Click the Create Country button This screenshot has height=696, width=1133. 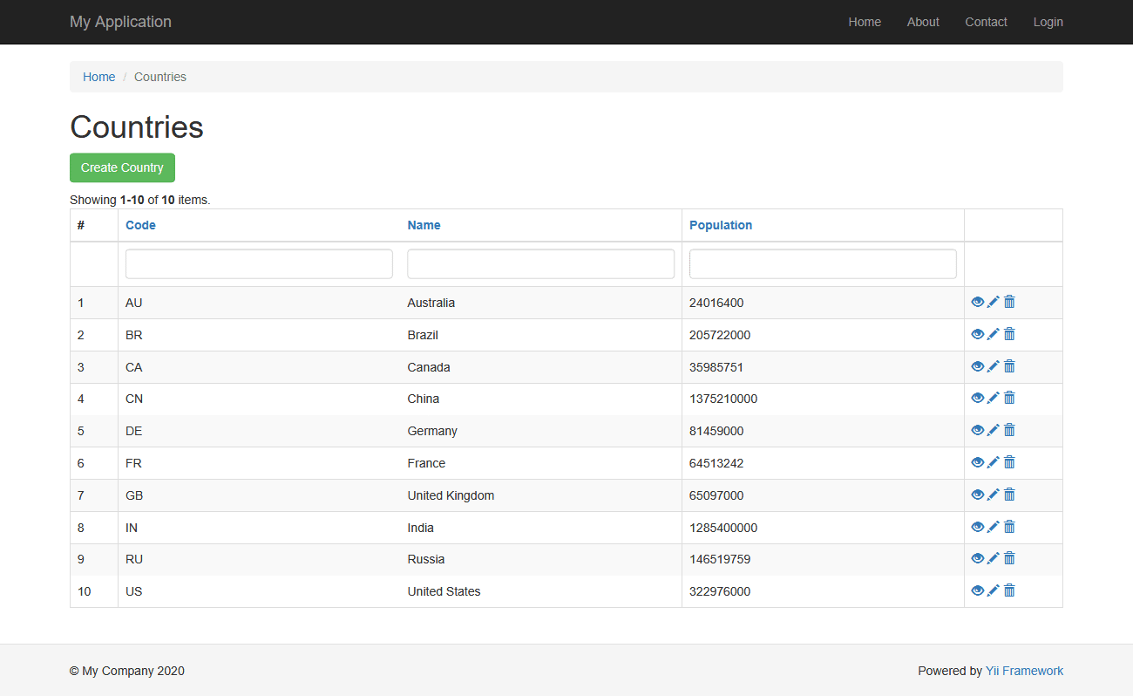click(122, 167)
